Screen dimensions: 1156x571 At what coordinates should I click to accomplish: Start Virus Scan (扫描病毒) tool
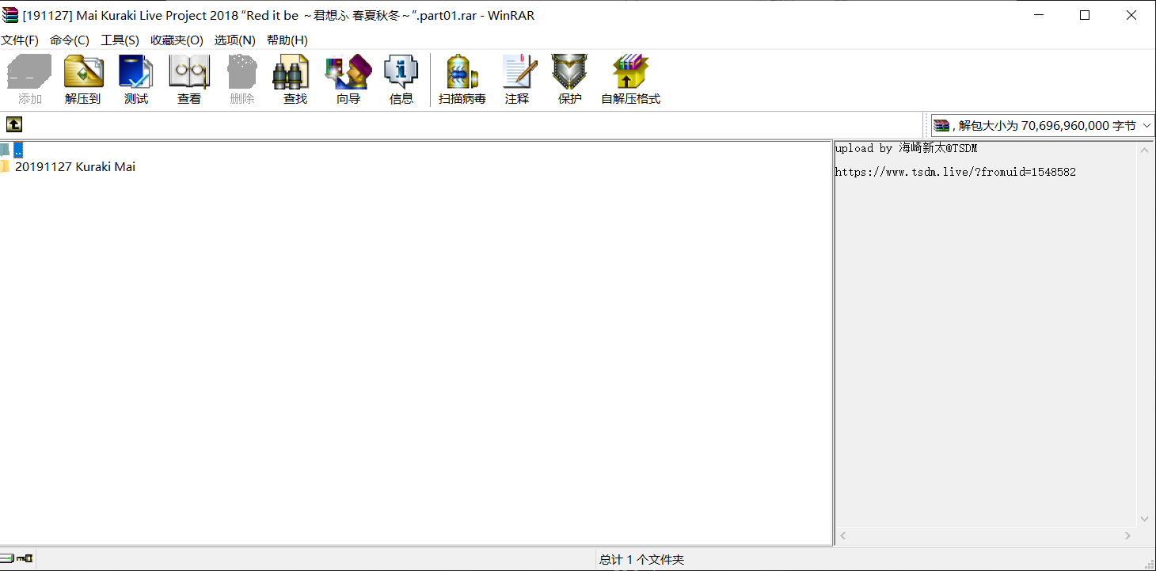point(462,79)
